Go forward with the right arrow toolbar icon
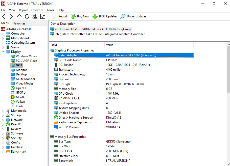The image size is (230, 166). click(x=11, y=16)
